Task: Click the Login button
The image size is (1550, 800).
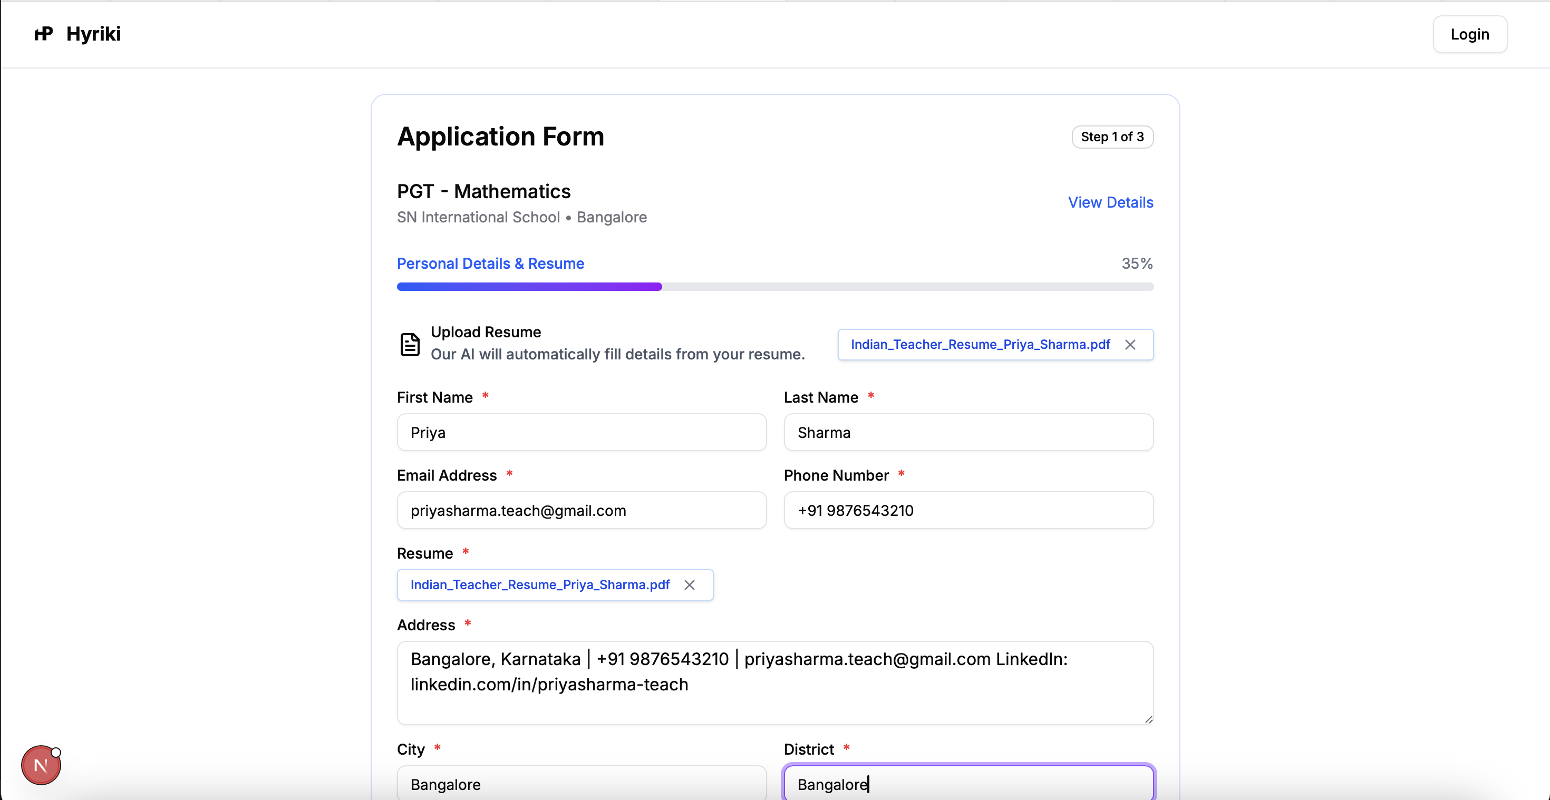Action: pyautogui.click(x=1469, y=34)
